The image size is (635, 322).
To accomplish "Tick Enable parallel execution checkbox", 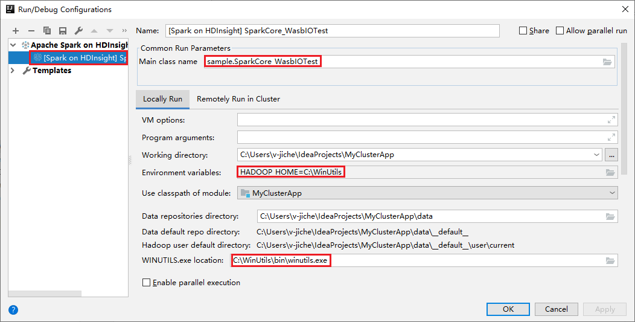I will [146, 283].
